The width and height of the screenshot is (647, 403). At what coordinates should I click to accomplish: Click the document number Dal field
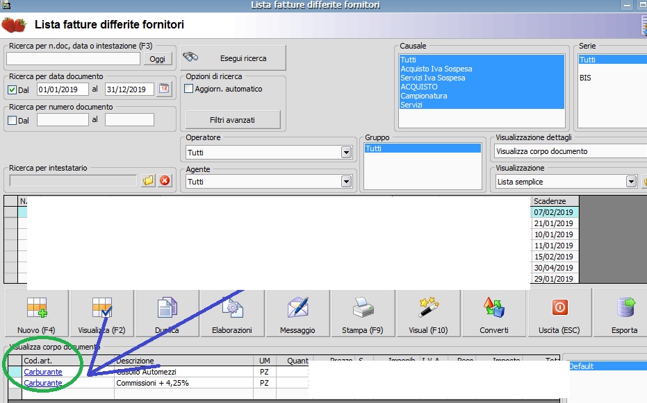pyautogui.click(x=63, y=120)
